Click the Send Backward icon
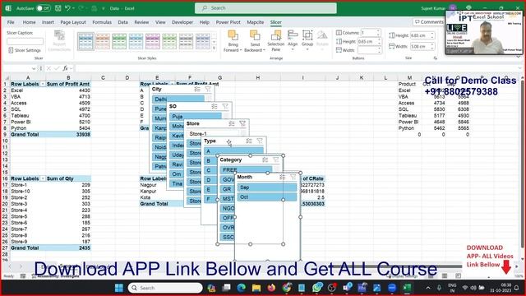Viewport: 526px width, 296px height. (x=255, y=35)
